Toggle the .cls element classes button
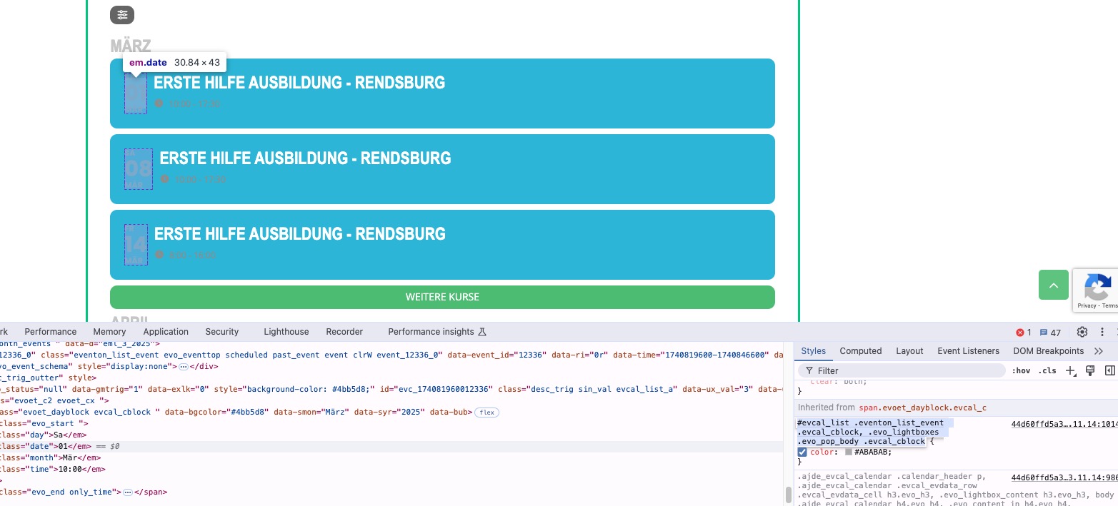 (1047, 370)
